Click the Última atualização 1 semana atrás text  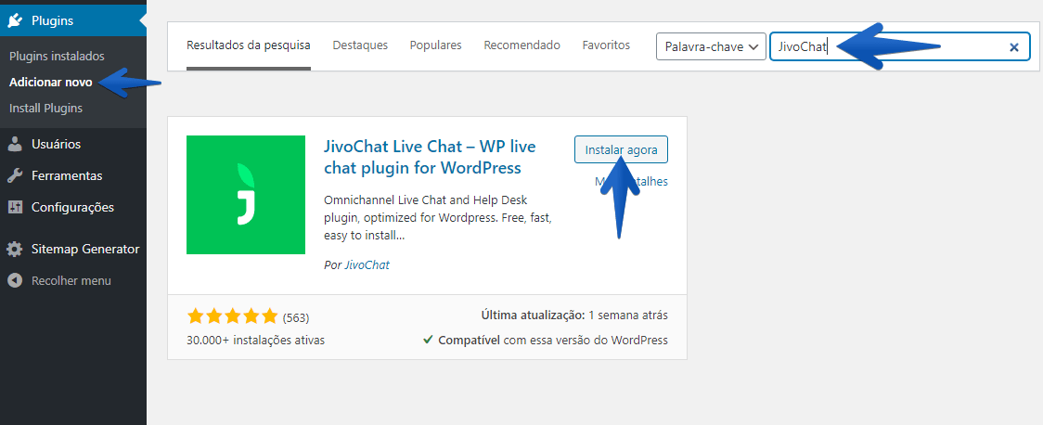574,315
